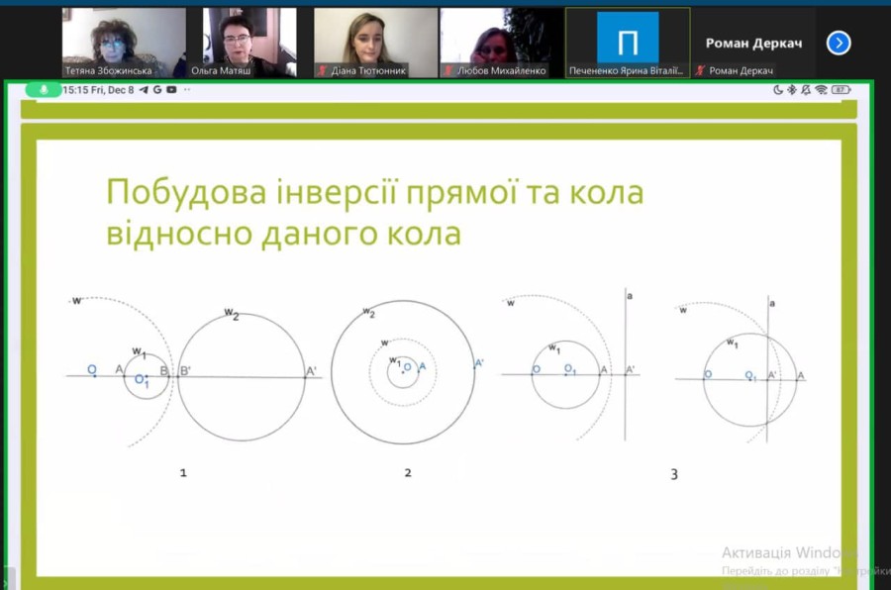Tap the green microphone indicator pill

tap(44, 90)
